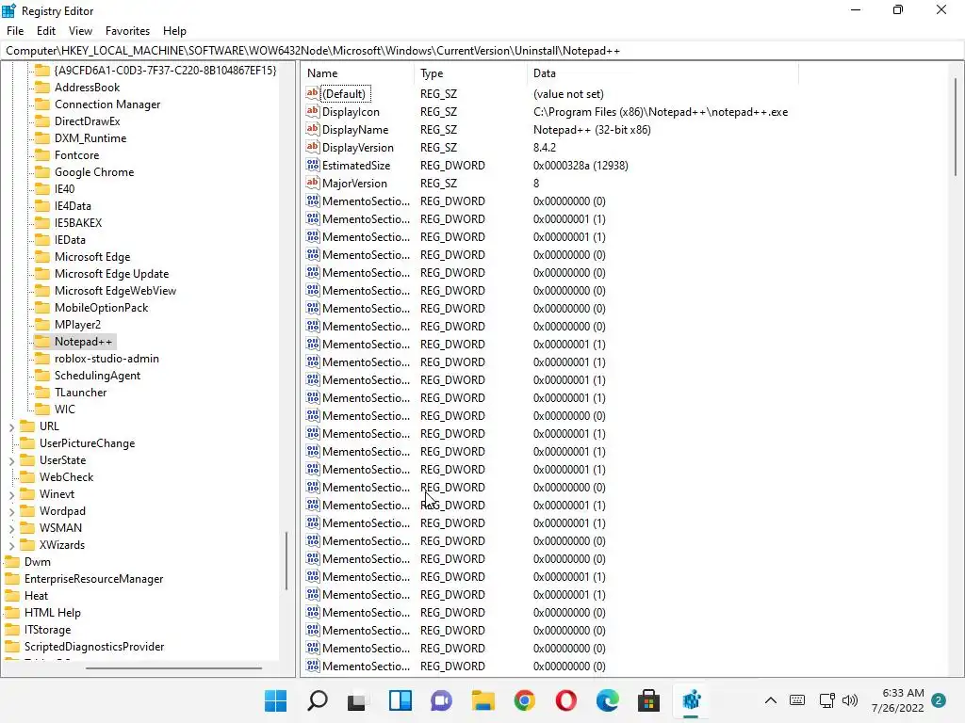Select the roblox-studio-admin folder icon

[x=41, y=359]
